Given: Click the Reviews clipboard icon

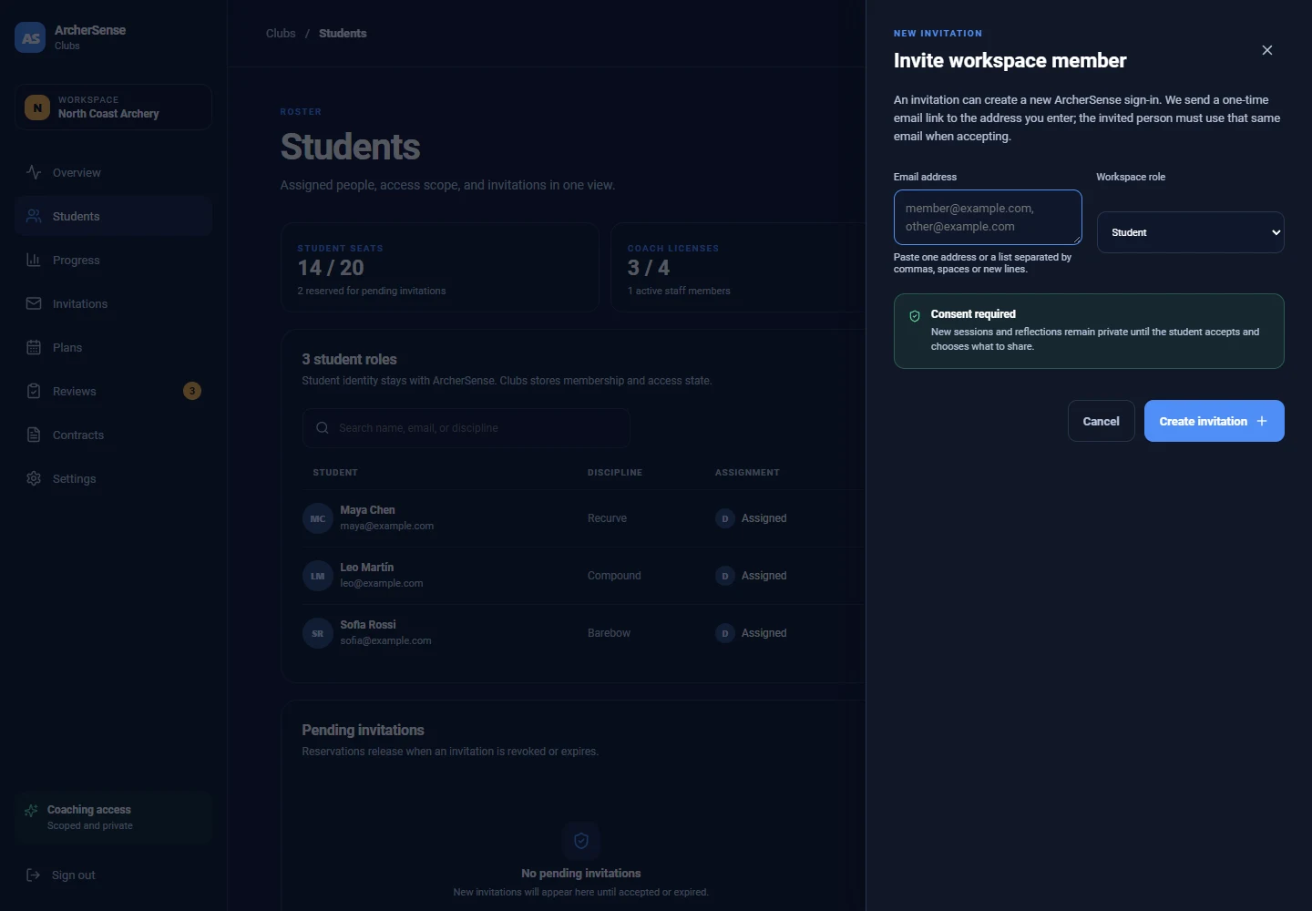Looking at the screenshot, I should (34, 391).
